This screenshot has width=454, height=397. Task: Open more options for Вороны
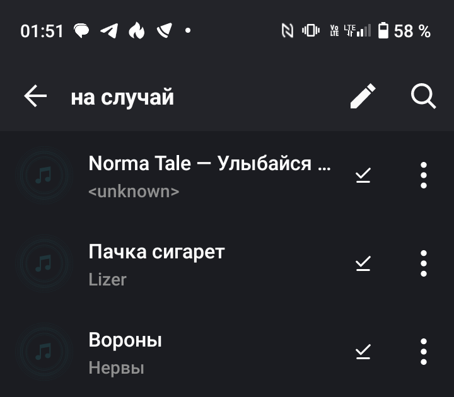tap(424, 352)
